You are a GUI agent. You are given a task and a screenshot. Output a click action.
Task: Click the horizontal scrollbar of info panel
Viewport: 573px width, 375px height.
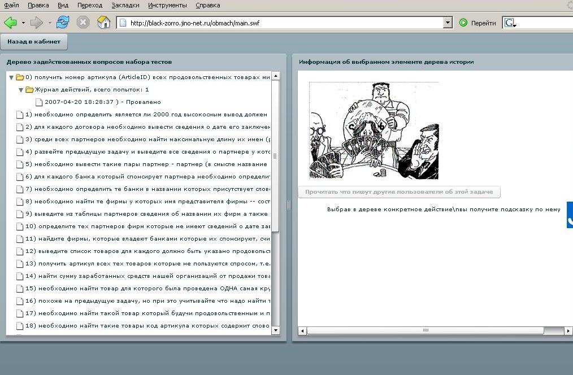click(424, 330)
